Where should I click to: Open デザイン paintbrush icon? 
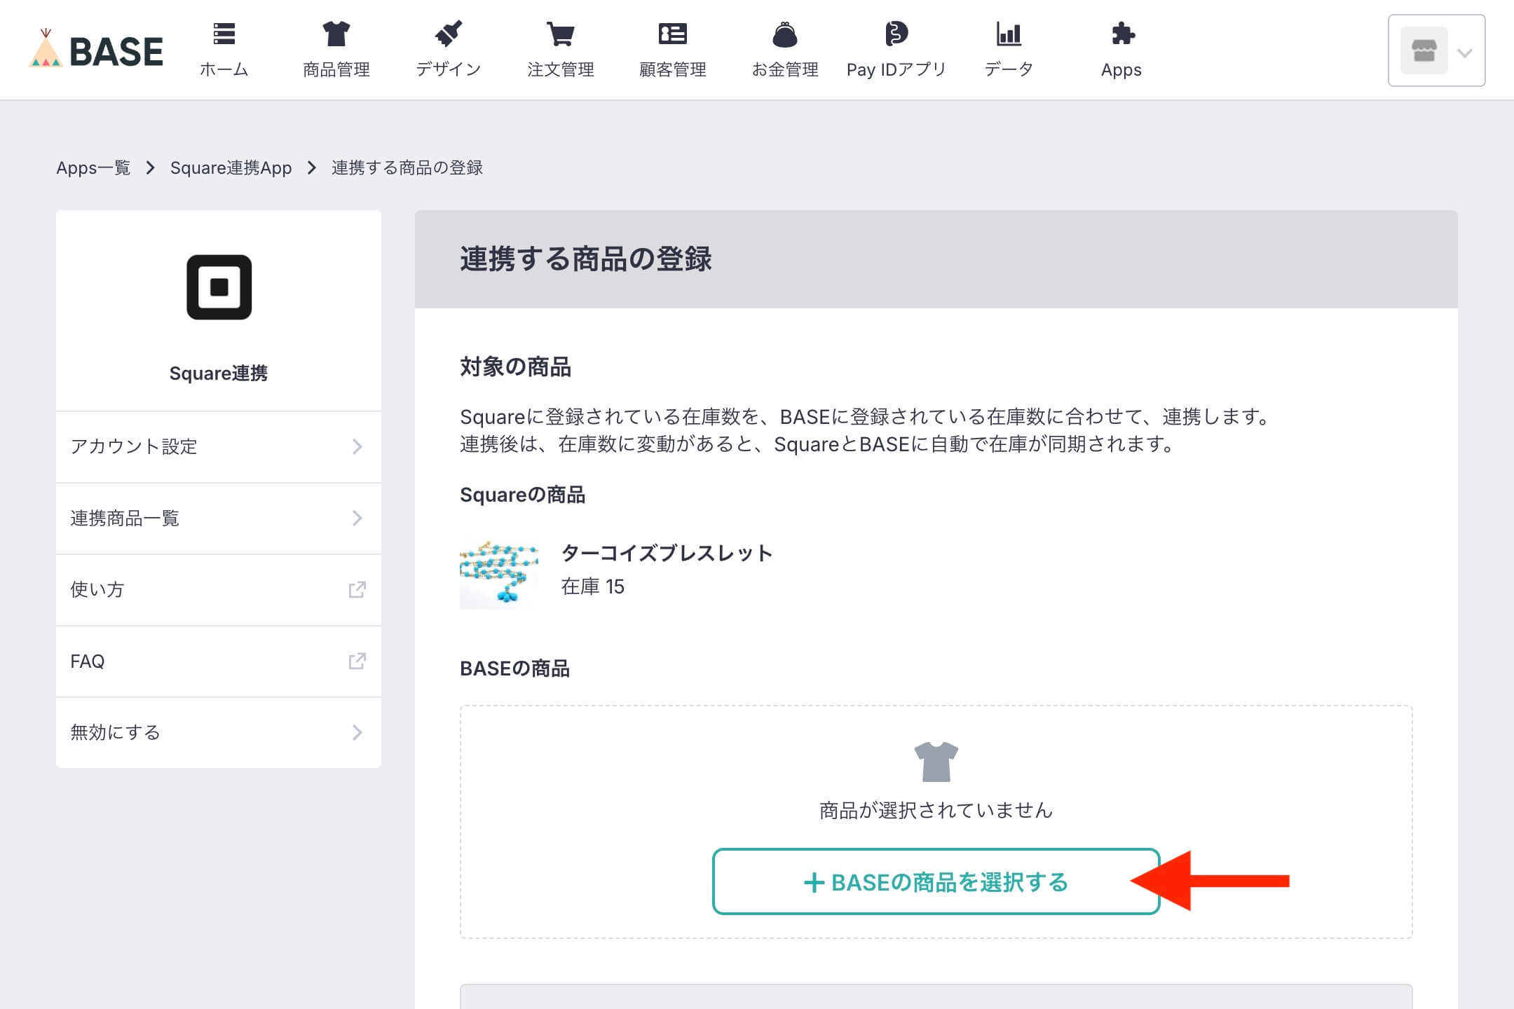click(448, 33)
